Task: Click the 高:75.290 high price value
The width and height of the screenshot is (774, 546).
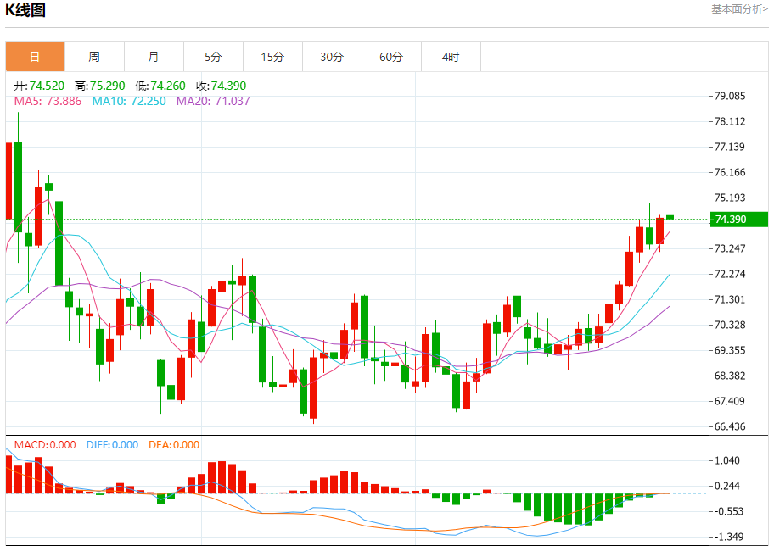Action: (99, 86)
